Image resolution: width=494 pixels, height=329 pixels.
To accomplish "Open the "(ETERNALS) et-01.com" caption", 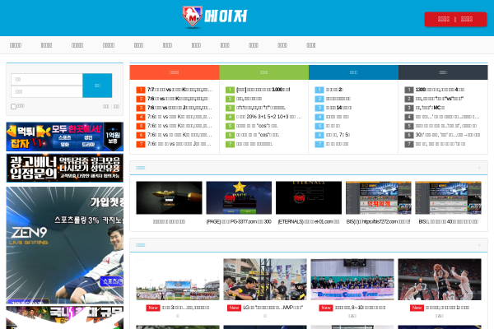I will point(309,221).
